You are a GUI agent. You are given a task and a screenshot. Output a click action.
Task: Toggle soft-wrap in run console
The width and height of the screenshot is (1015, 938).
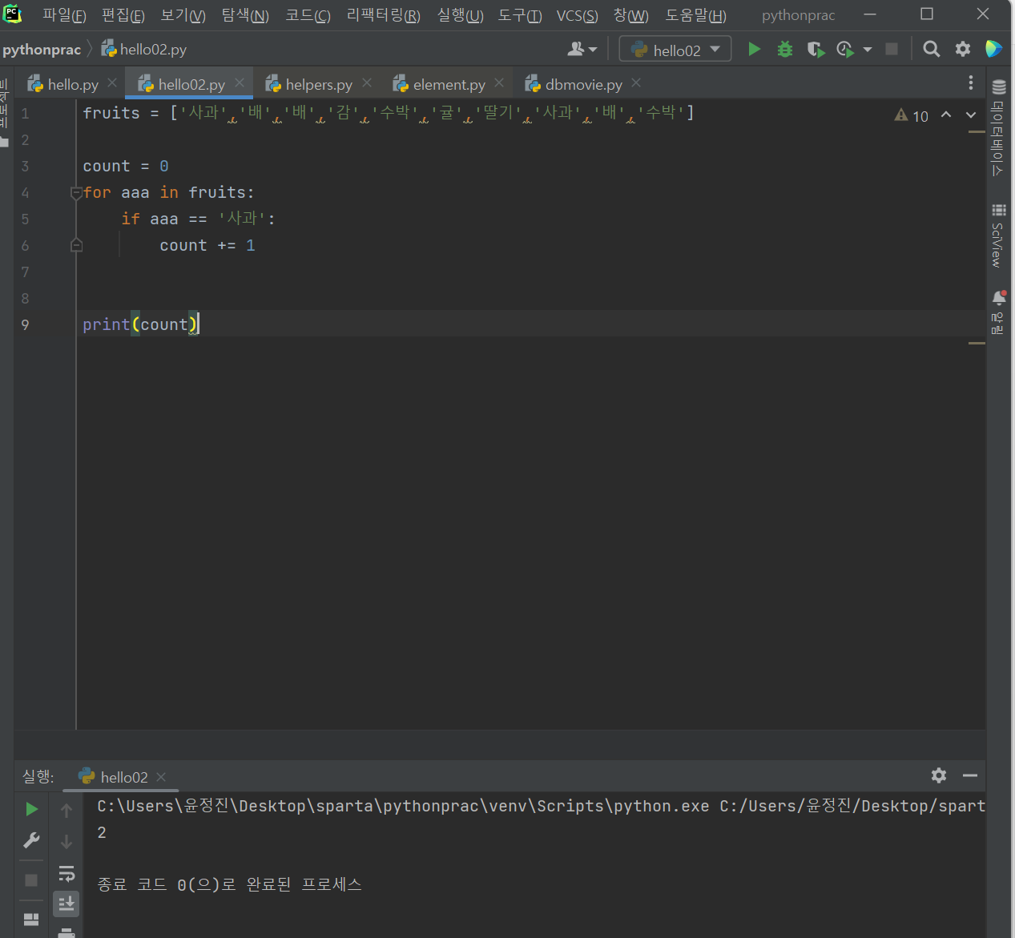[x=66, y=873]
